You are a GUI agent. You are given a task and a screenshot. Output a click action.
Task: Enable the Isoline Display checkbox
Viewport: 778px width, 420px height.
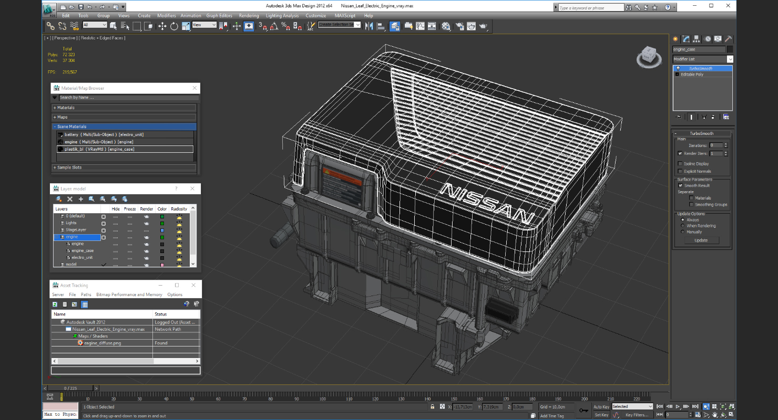680,163
